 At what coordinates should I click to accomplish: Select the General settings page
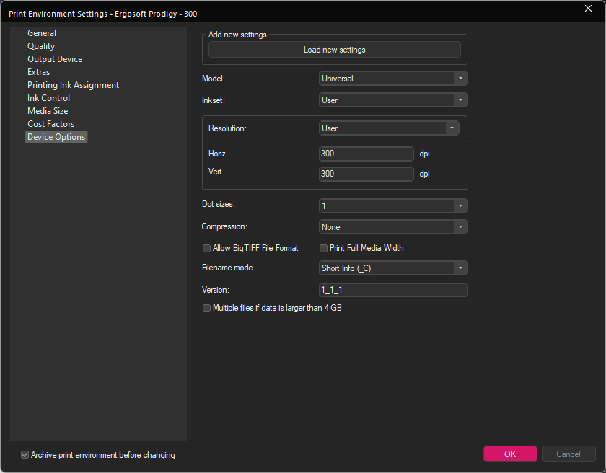click(x=42, y=33)
